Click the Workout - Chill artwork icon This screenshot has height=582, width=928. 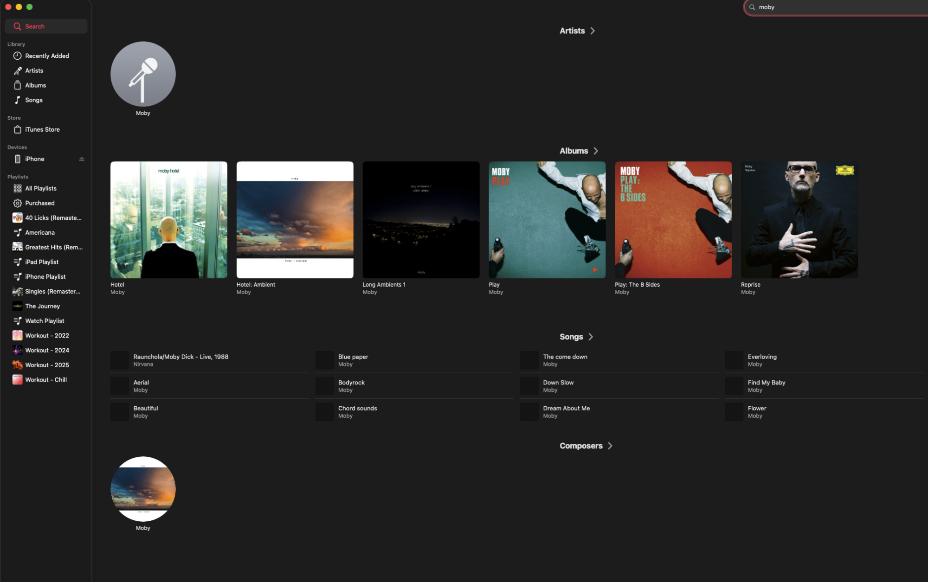tap(18, 380)
